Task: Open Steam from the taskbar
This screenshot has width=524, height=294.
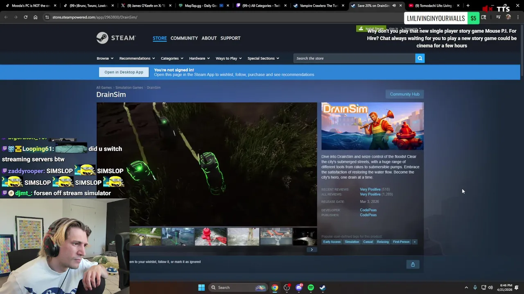Action: click(x=323, y=287)
